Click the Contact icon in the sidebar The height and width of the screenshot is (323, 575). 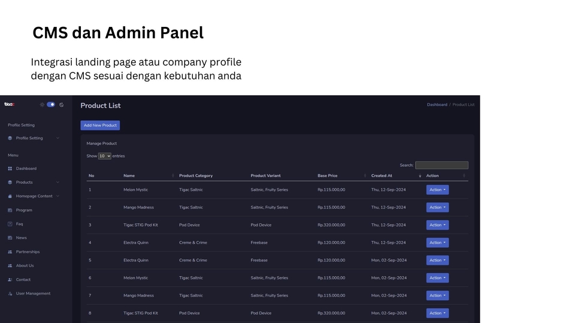tap(10, 279)
